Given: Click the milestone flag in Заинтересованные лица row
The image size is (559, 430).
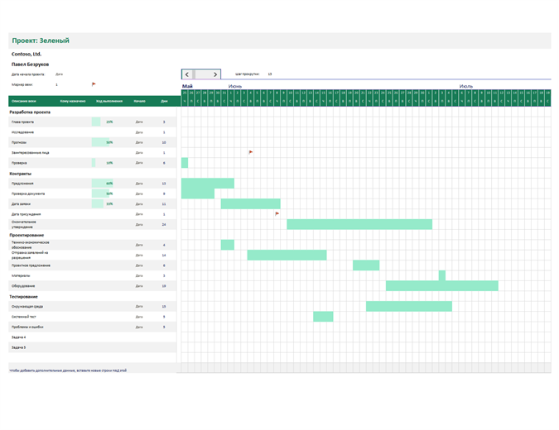Looking at the screenshot, I should coord(251,152).
